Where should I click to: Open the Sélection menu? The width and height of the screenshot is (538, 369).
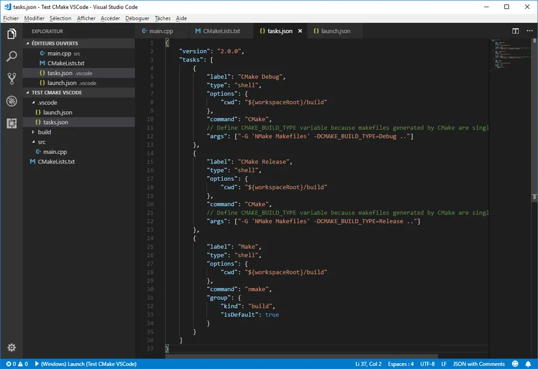pyautogui.click(x=60, y=18)
